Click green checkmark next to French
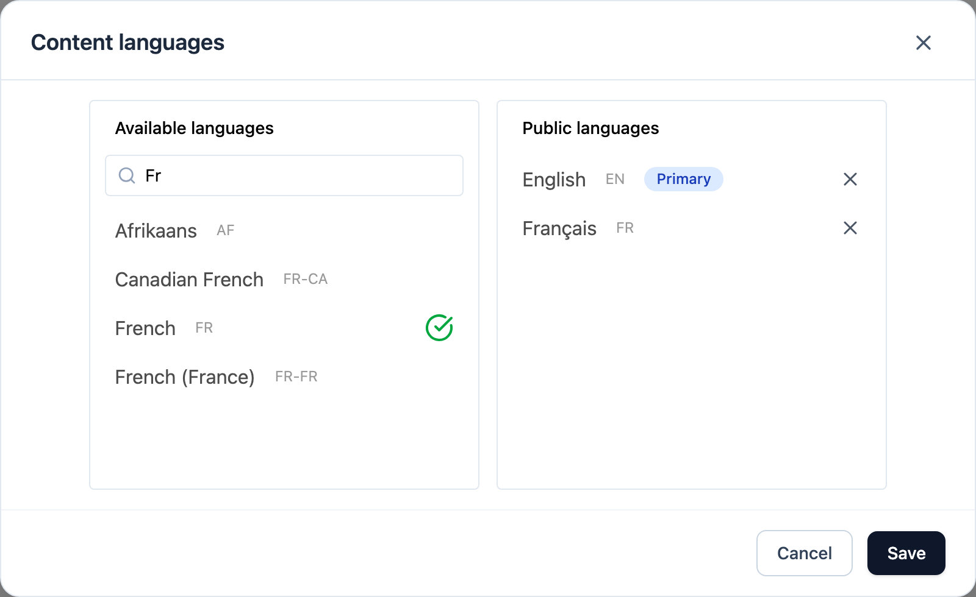 (439, 328)
